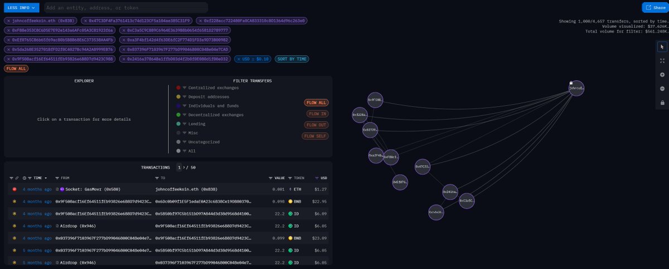The width and height of the screenshot is (669, 269).
Task: Select the $23.09 BNB transaction row
Action: (168, 238)
